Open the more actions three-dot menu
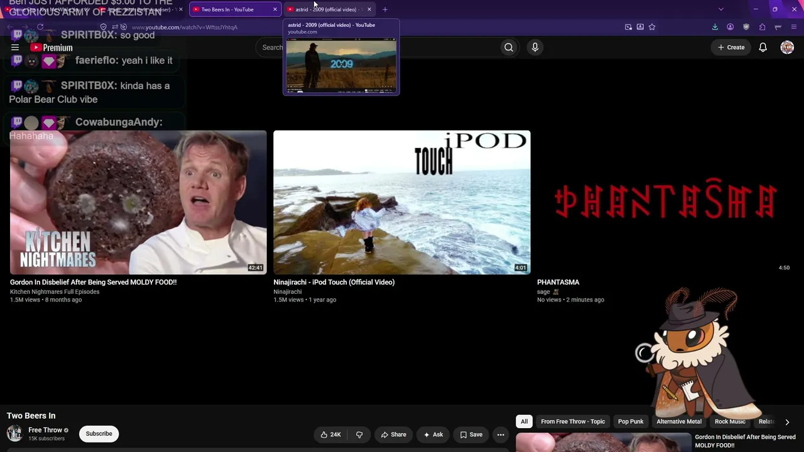Screen dimensions: 804x452 [x=501, y=434]
